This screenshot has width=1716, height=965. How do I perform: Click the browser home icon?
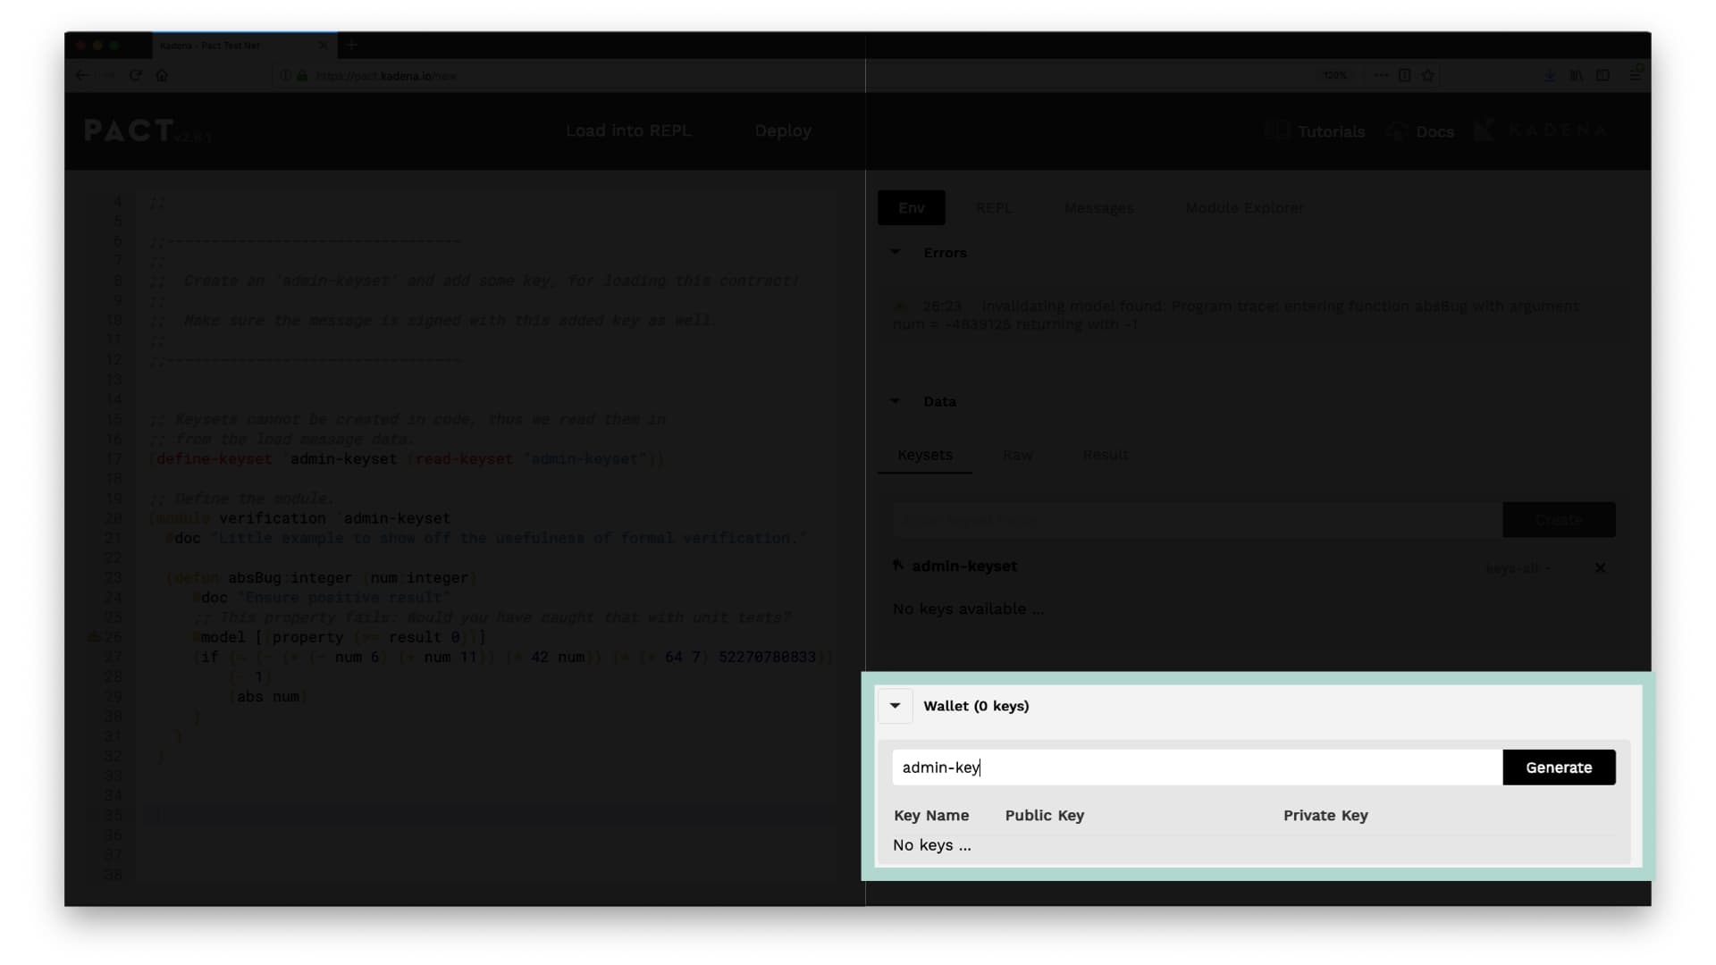[162, 76]
